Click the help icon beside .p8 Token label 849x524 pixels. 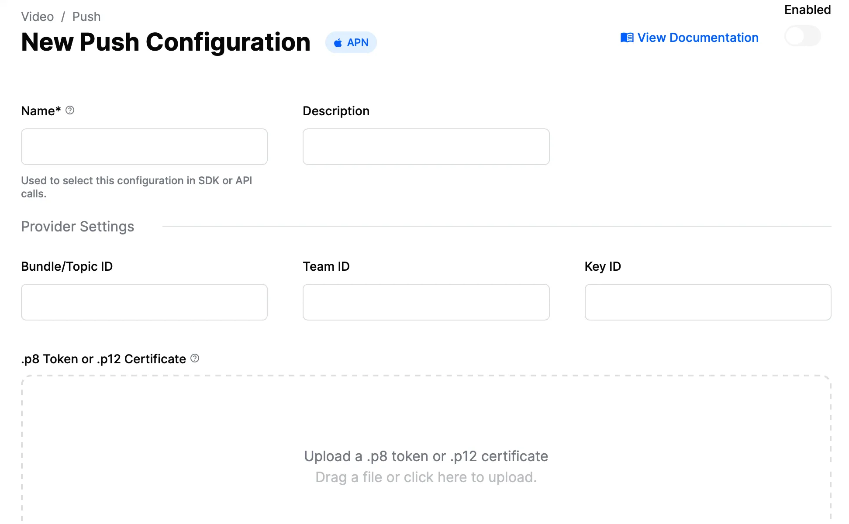(x=195, y=359)
